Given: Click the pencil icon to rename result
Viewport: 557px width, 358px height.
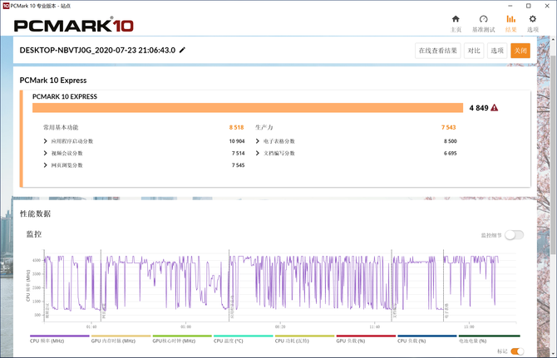Looking at the screenshot, I should point(182,50).
